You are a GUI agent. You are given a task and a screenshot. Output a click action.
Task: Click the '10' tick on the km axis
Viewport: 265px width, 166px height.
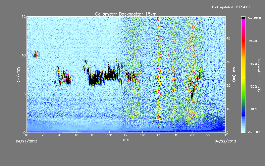click(x=24, y=55)
